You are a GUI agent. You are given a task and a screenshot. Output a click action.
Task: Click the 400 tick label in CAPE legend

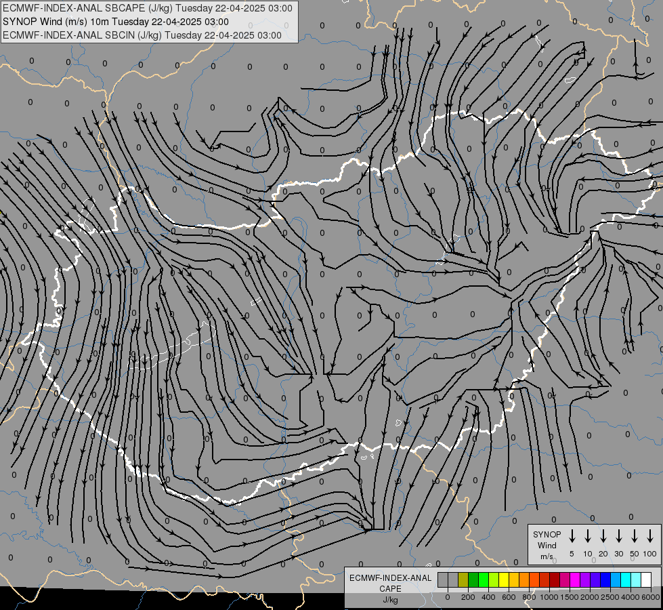pyautogui.click(x=488, y=597)
